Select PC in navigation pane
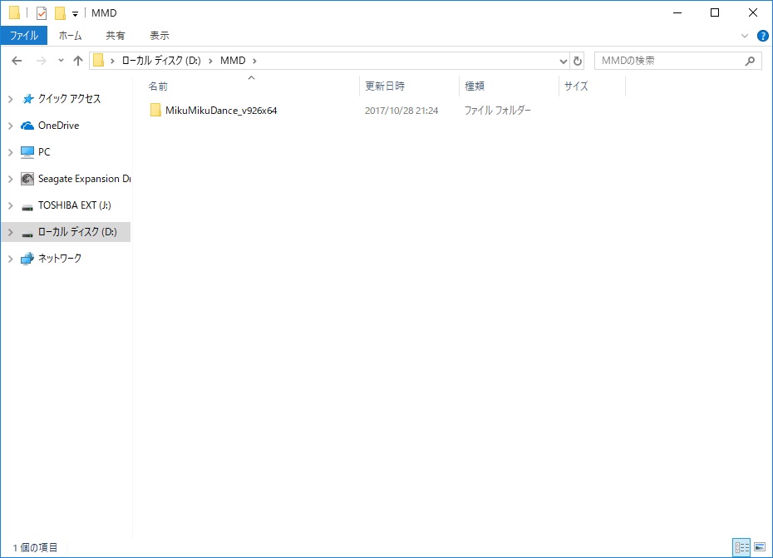This screenshot has height=558, width=773. (x=44, y=152)
